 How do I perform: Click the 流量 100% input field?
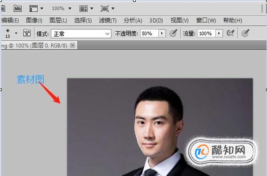pyautogui.click(x=206, y=34)
